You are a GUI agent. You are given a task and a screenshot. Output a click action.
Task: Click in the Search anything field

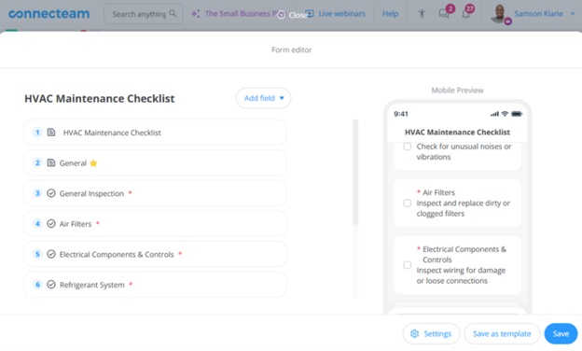(x=143, y=14)
